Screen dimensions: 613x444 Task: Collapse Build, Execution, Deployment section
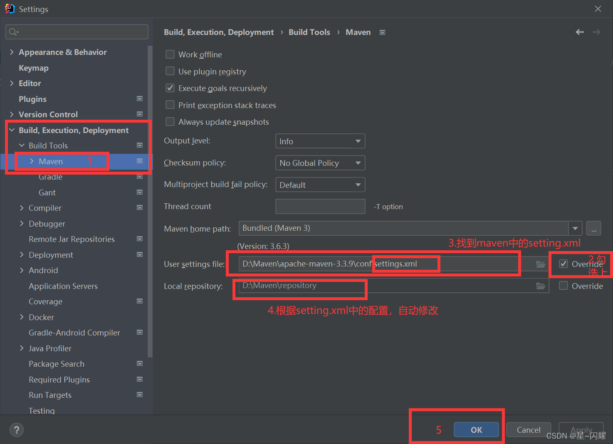point(12,130)
